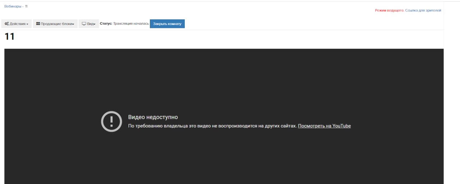Follow the Посмотреть на YouTube link
460x184 pixels.
[324, 126]
